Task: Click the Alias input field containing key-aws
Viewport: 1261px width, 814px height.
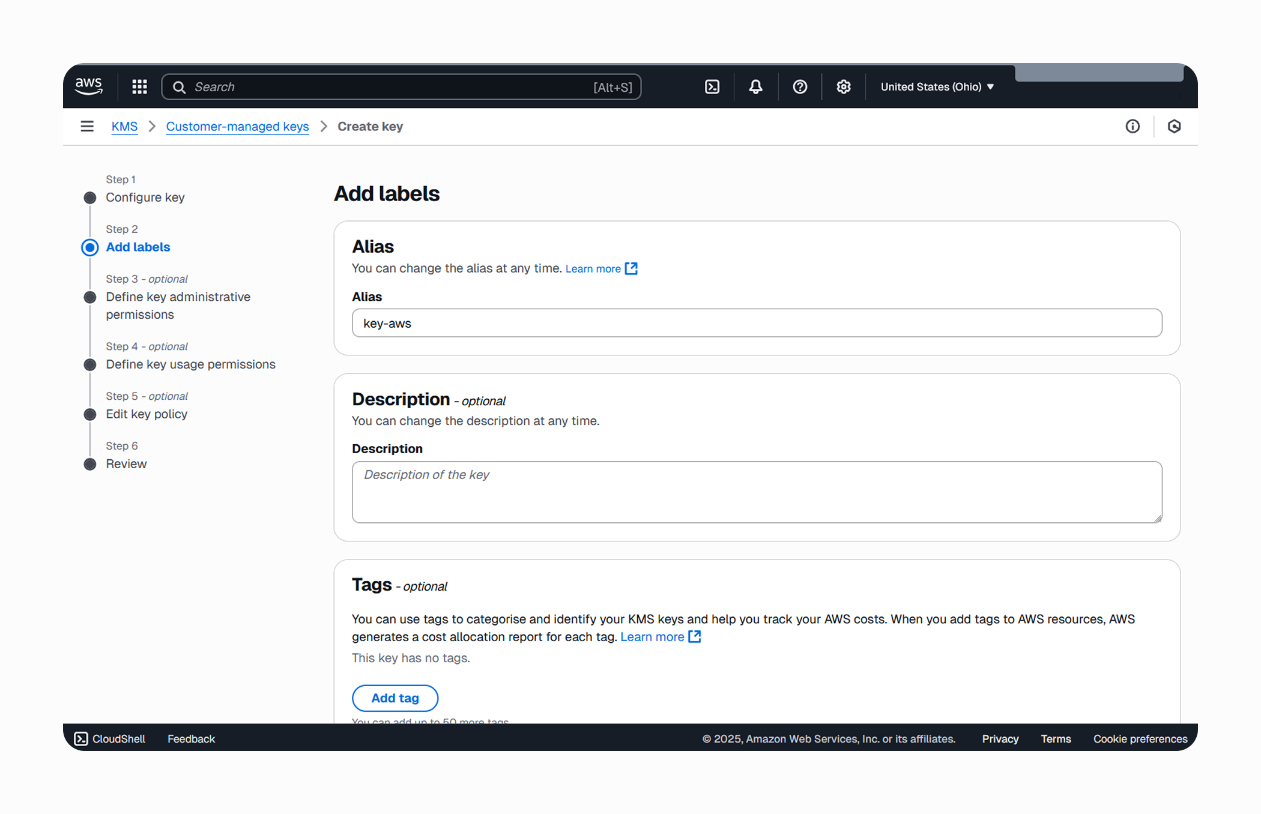Action: [x=757, y=323]
